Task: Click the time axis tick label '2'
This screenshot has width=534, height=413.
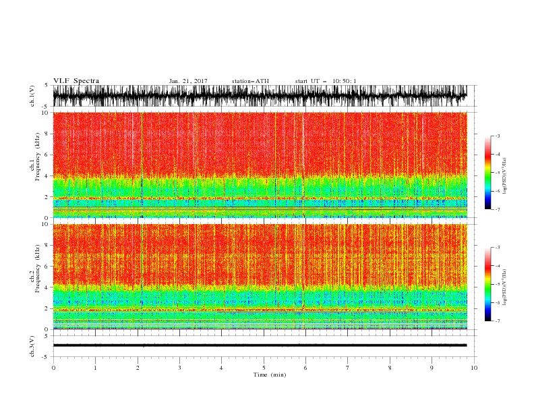Action: [138, 368]
